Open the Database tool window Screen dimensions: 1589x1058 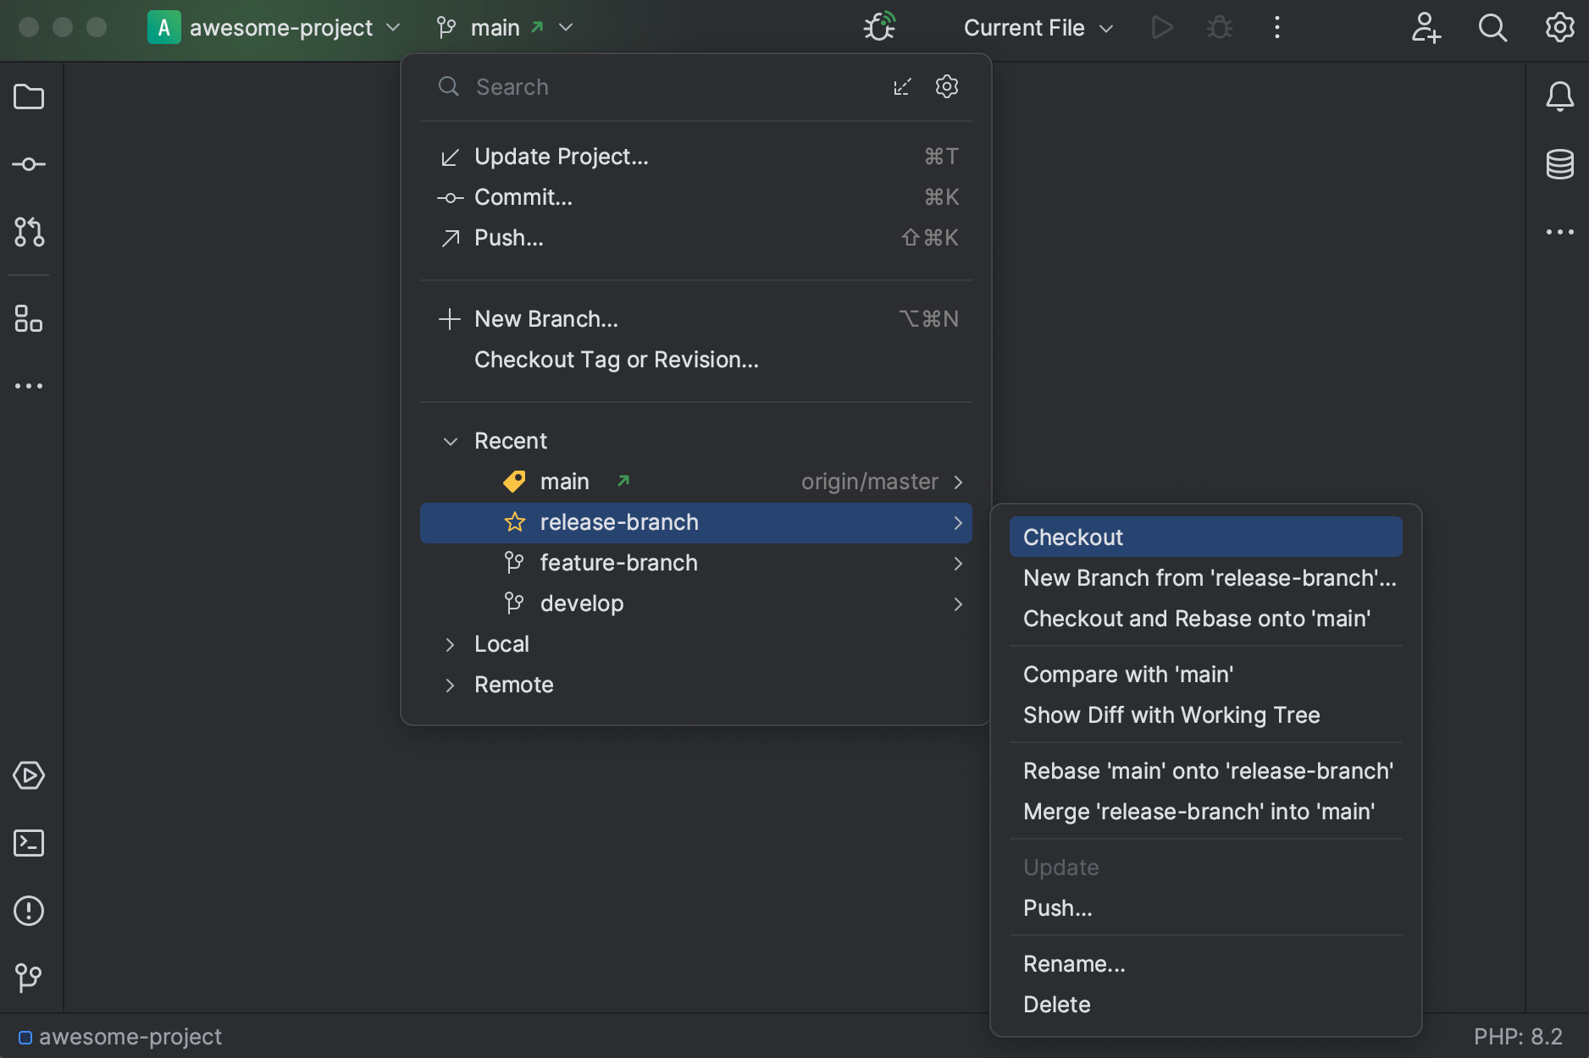click(x=1560, y=164)
